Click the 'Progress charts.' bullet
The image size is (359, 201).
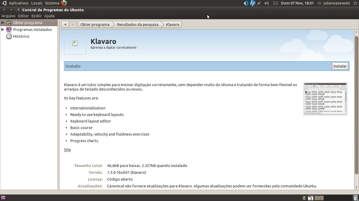click(85, 141)
